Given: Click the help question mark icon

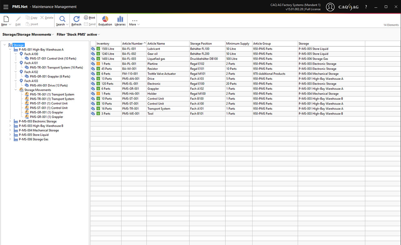Looking at the screenshot, I should pos(366,7).
